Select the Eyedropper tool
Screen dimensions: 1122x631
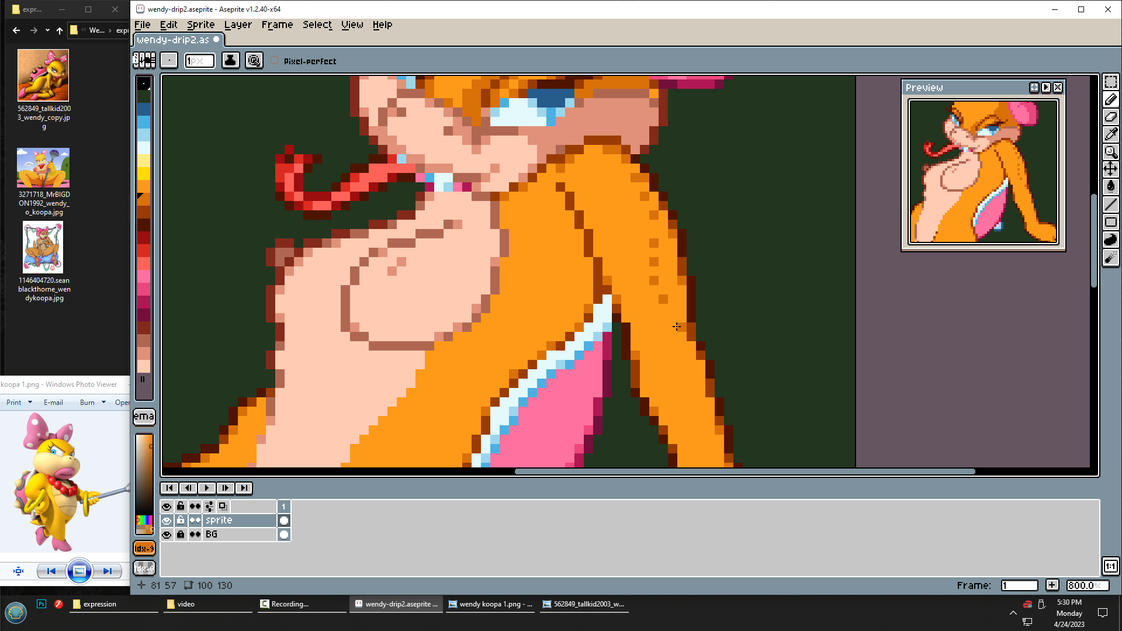coord(1110,134)
